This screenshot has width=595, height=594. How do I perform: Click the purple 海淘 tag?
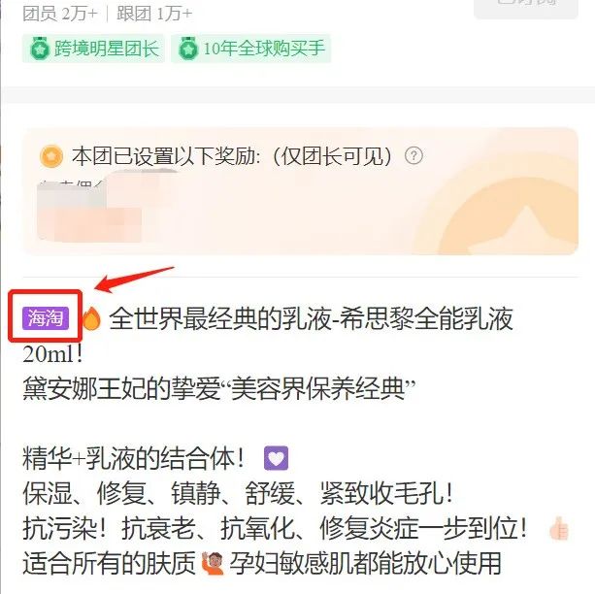(46, 317)
